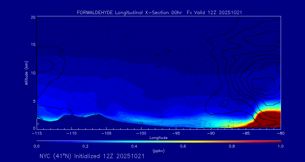Click the 0.4 colorbar value label
The image size is (305, 162).
[134, 146]
